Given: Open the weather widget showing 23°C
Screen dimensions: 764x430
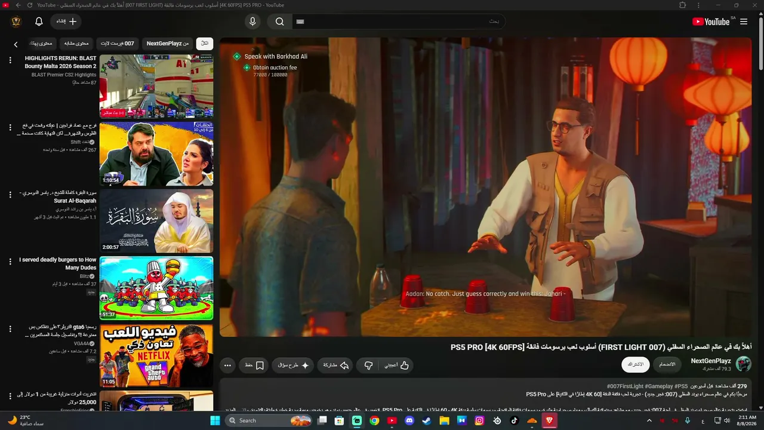Looking at the screenshot, I should pos(27,420).
